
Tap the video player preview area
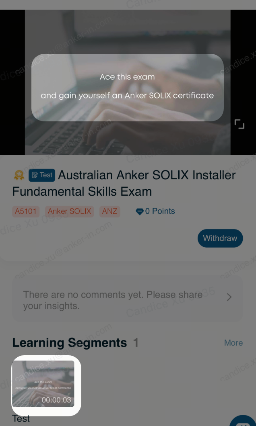tap(128, 82)
